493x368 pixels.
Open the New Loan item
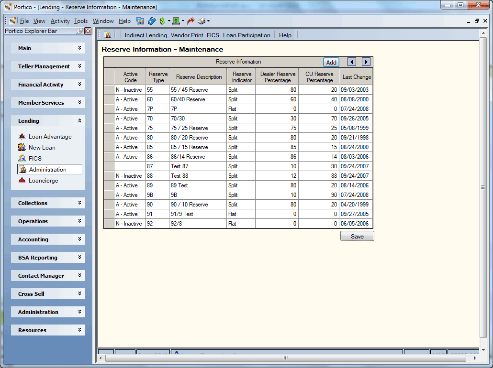click(x=42, y=148)
